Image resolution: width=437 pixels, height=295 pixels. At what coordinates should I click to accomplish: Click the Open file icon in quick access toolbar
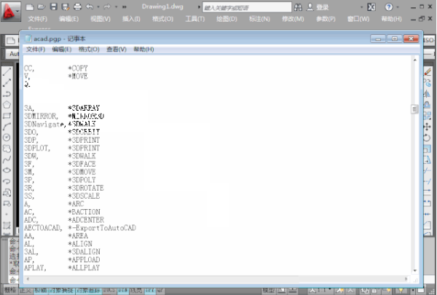point(42,7)
